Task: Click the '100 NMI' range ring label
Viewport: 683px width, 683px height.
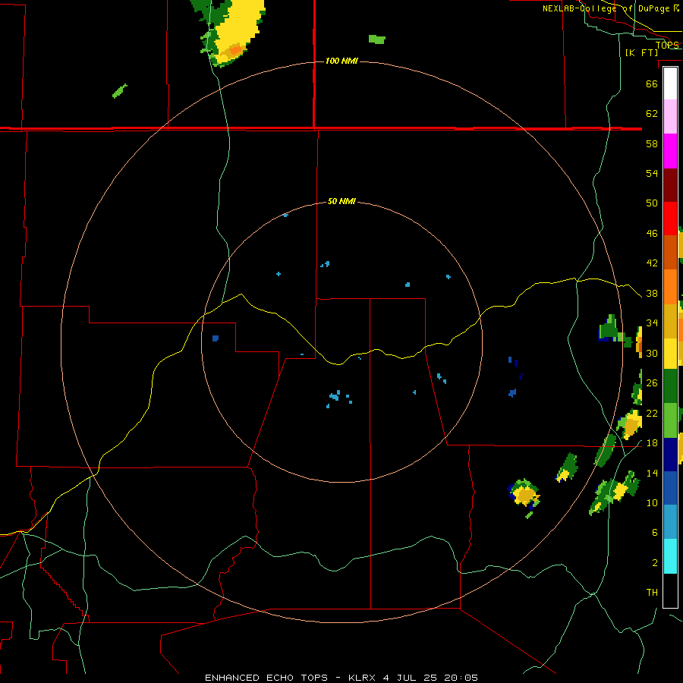Action: coord(341,61)
